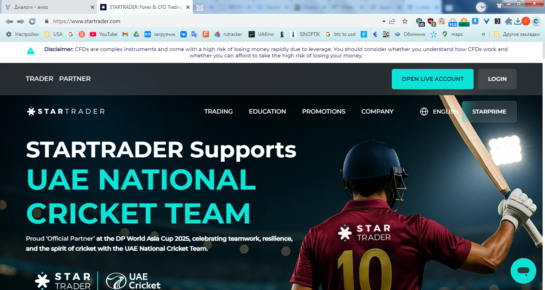Open the PROMOTIONS menu
This screenshot has height=290, width=545.
coord(324,112)
